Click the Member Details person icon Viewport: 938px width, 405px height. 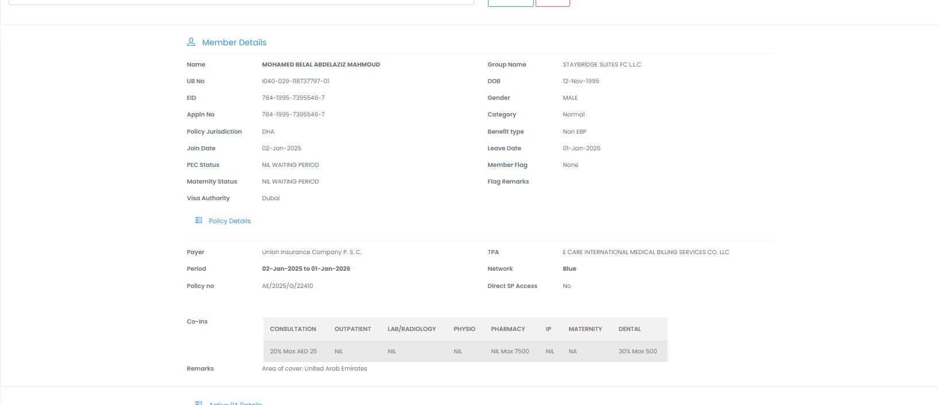pos(191,42)
